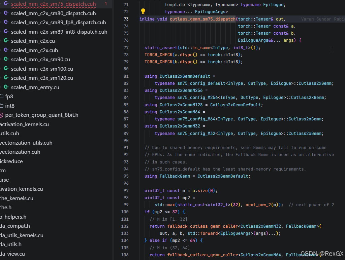Click Cutlass2xGemmM256 on line 83

click(181, 90)
